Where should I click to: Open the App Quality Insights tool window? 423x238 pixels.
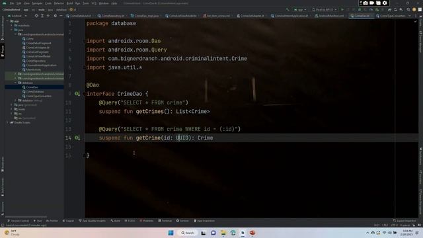point(93,221)
